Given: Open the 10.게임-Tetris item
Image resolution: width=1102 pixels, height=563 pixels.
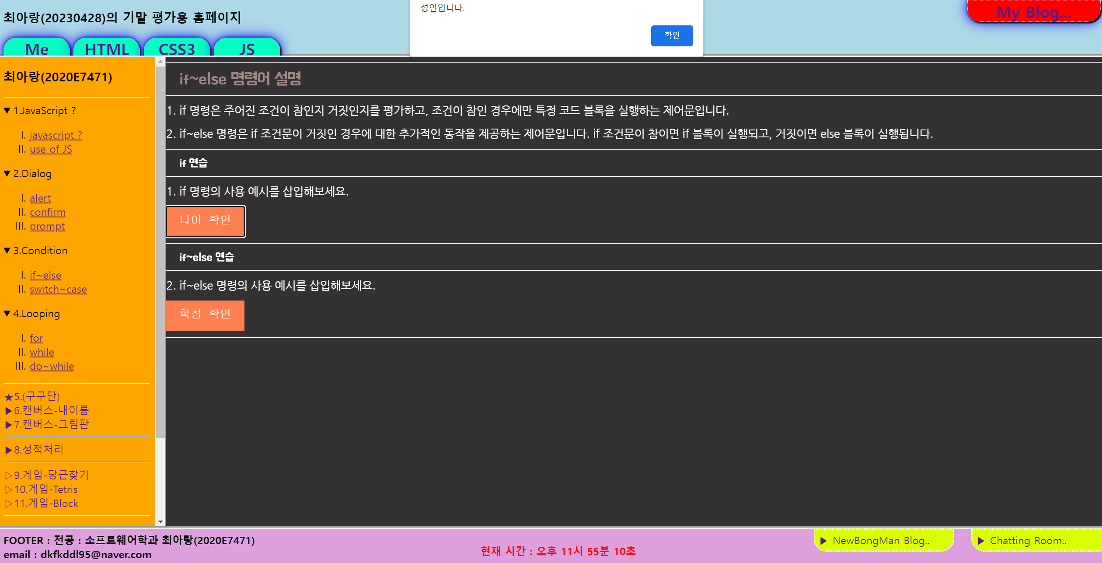Looking at the screenshot, I should click(x=45, y=489).
